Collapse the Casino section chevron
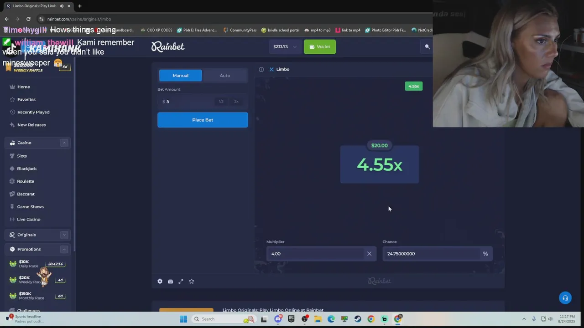This screenshot has width=584, height=328. (64, 143)
